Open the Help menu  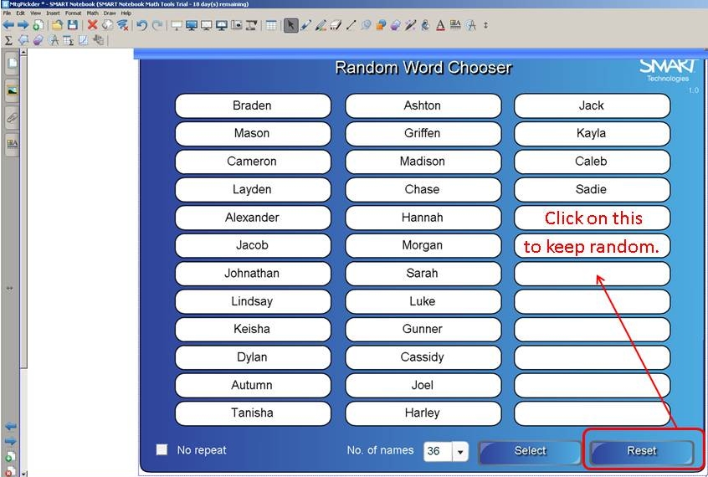pyautogui.click(x=126, y=13)
